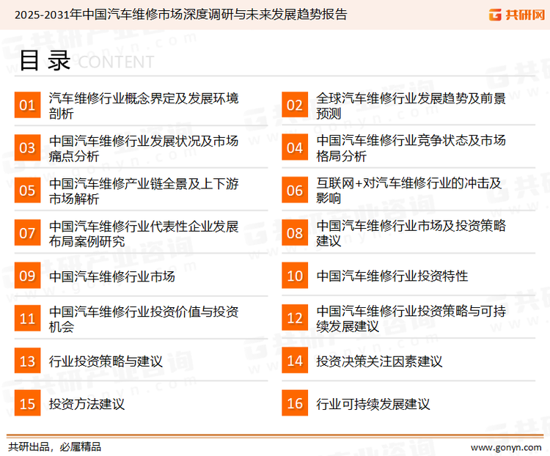550x456 pixels.
Task: Select chapter title 行业投资策略与建议
Action: click(x=106, y=361)
